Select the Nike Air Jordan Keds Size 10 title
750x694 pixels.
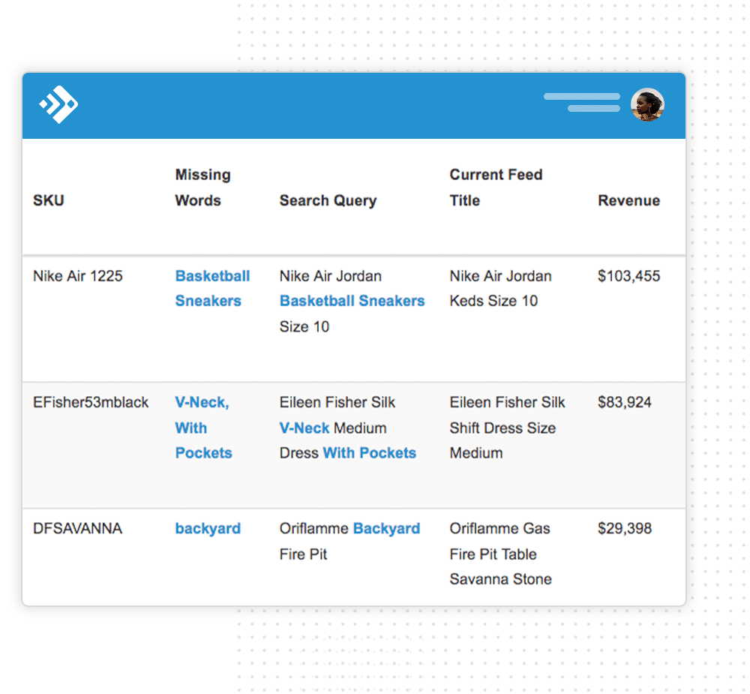500,289
